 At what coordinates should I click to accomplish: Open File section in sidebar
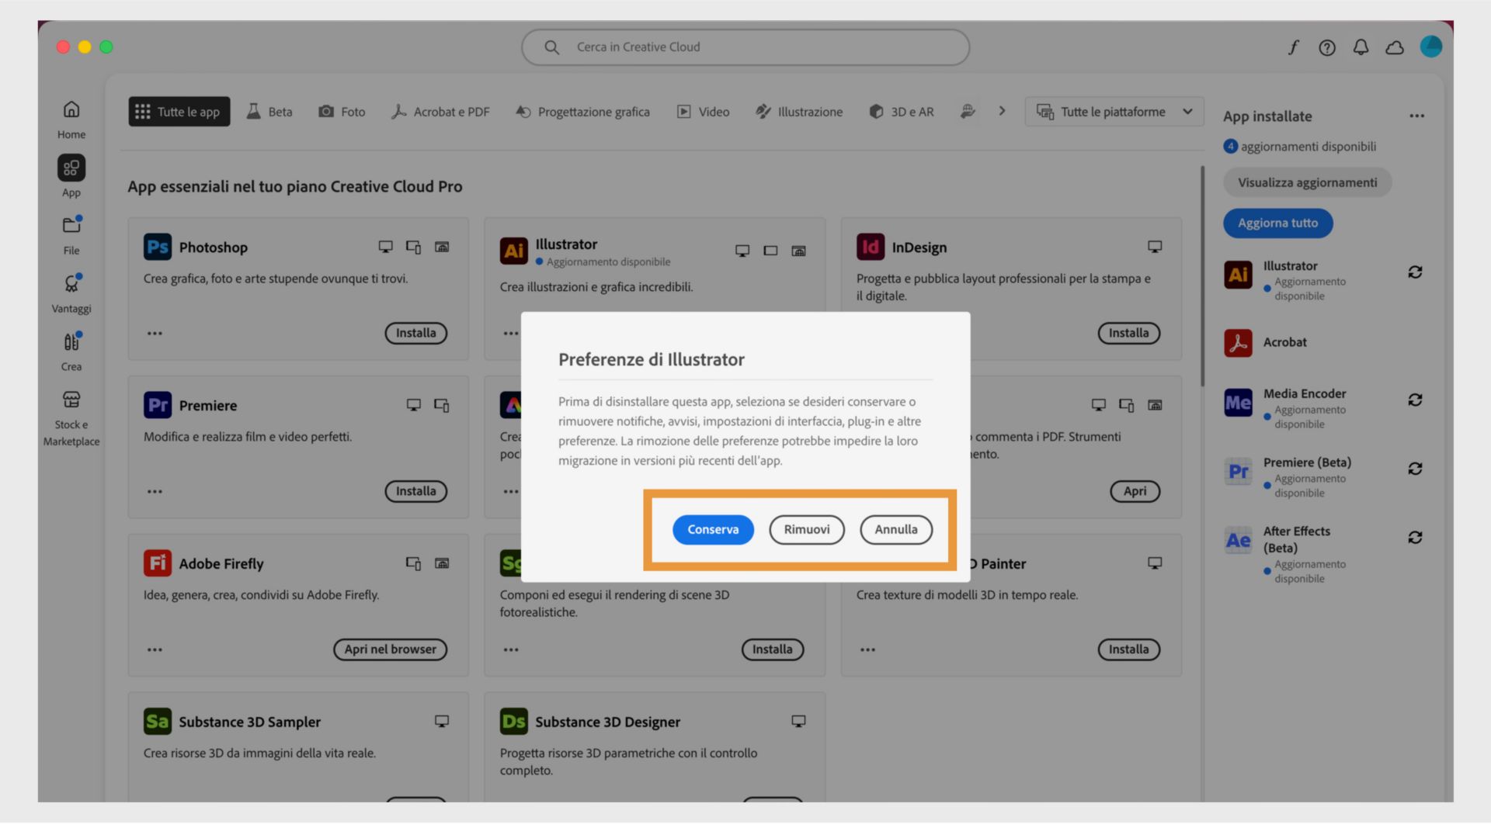tap(71, 235)
